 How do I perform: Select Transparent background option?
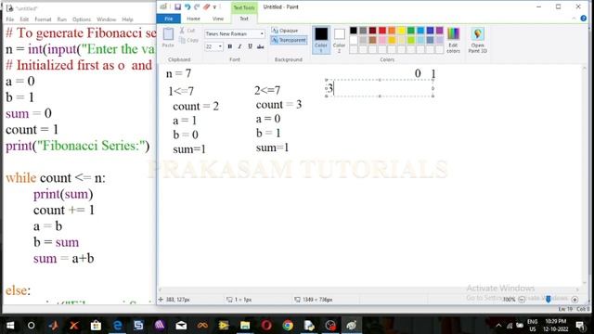pyautogui.click(x=289, y=40)
